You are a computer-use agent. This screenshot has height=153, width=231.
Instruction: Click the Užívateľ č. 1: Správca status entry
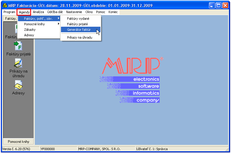pyautogui.click(x=152, y=149)
